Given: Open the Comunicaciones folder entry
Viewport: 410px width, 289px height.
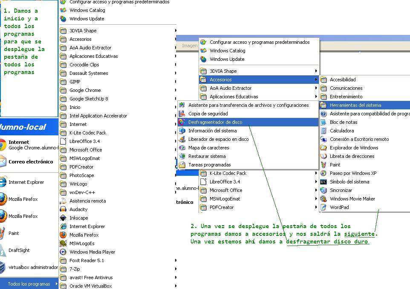Looking at the screenshot, I should pyautogui.click(x=364, y=88).
